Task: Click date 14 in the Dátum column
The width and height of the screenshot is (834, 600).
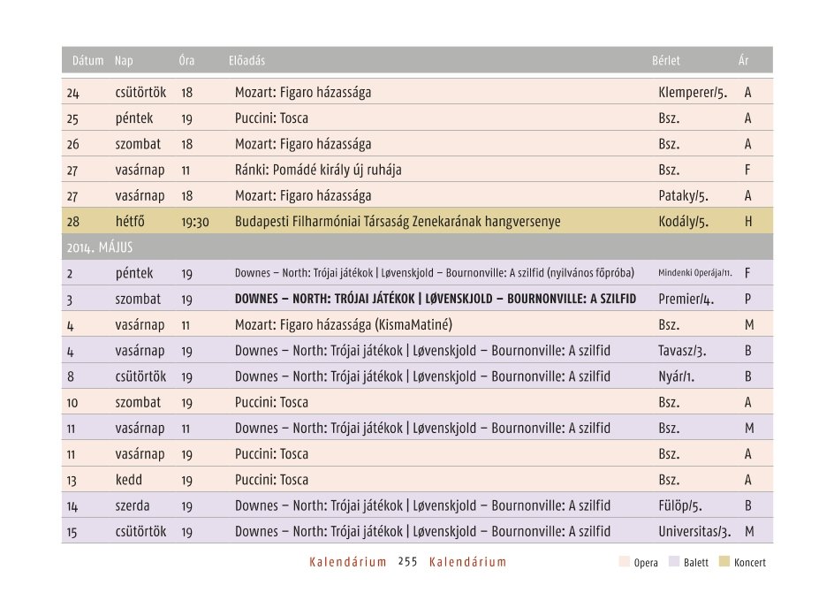Action: [x=72, y=507]
